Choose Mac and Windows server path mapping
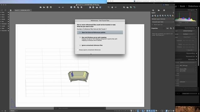This screenshot has height=112, width=200. (100, 39)
